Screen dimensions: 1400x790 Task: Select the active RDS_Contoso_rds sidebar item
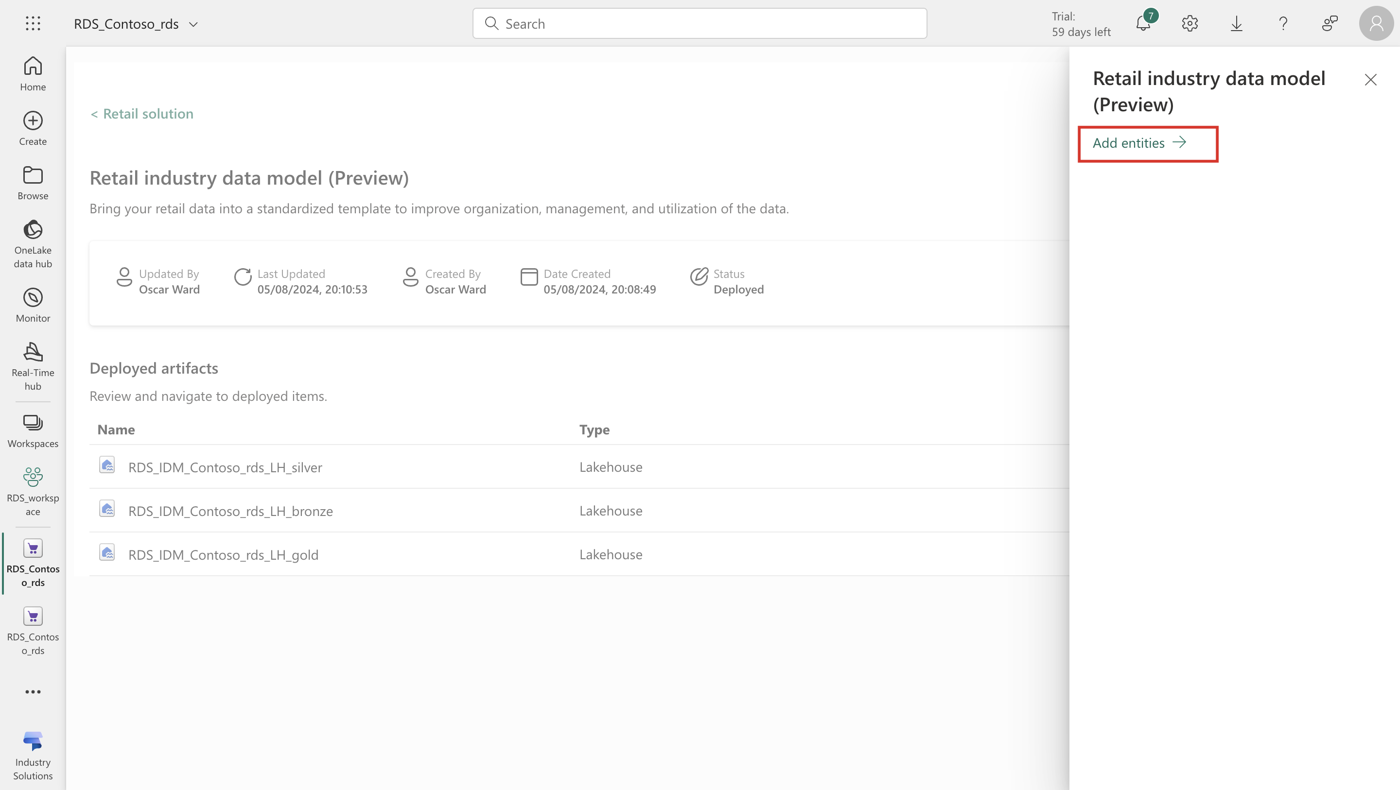click(x=33, y=563)
